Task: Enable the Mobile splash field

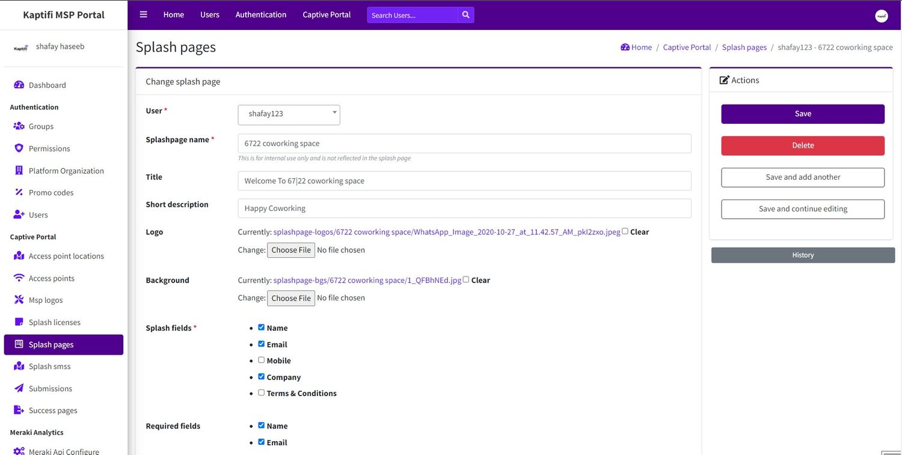Action: [x=261, y=359]
